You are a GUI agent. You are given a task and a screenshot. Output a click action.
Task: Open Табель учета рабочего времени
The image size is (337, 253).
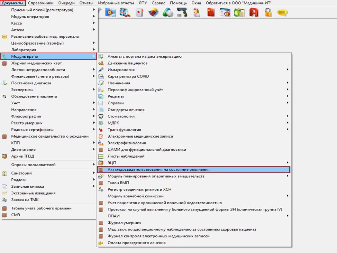click(x=48, y=208)
